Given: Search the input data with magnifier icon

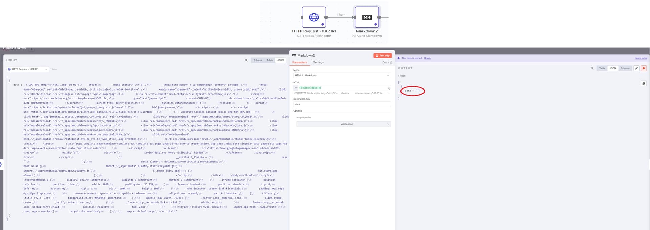Looking at the screenshot, I should coord(246,60).
